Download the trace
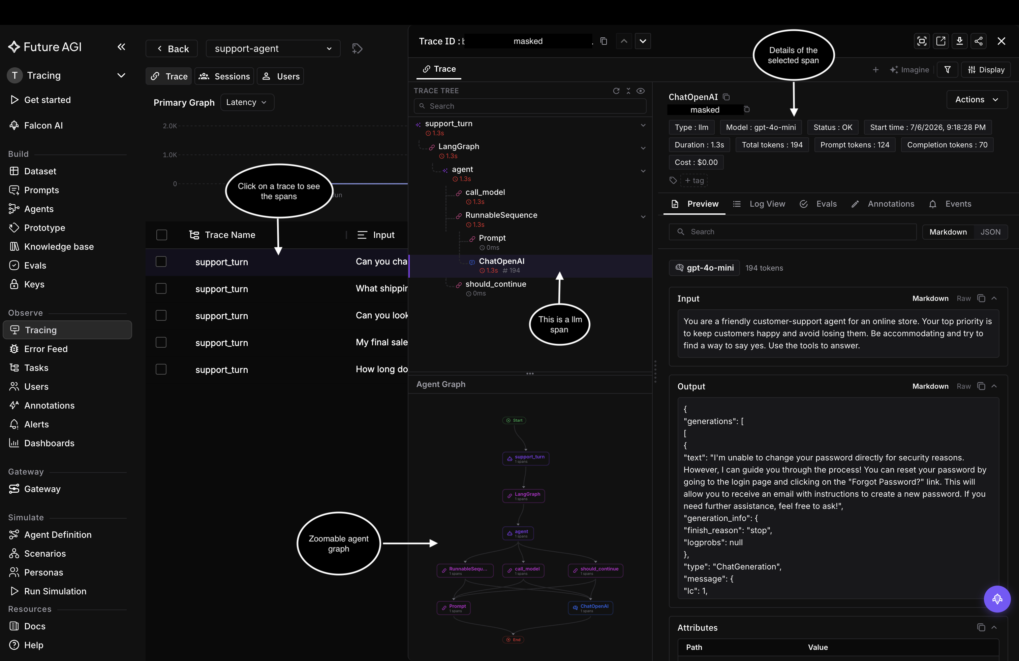Image resolution: width=1019 pixels, height=661 pixels. pos(959,41)
